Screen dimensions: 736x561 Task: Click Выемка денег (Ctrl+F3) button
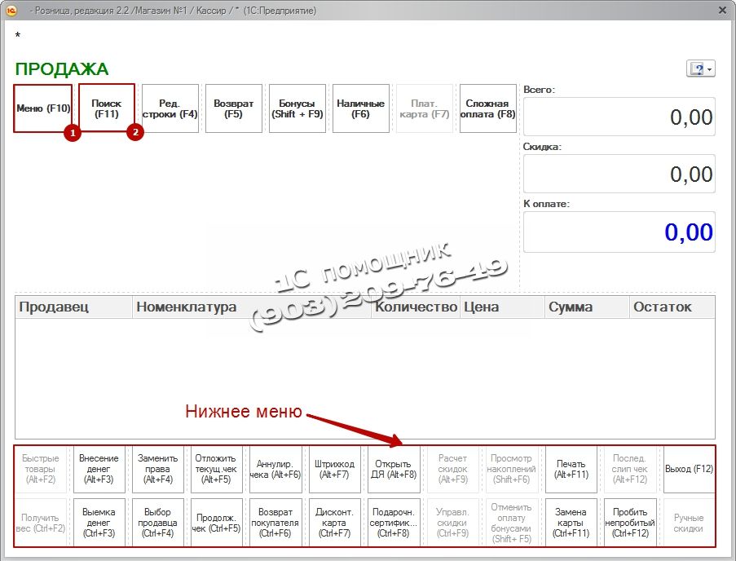click(99, 523)
